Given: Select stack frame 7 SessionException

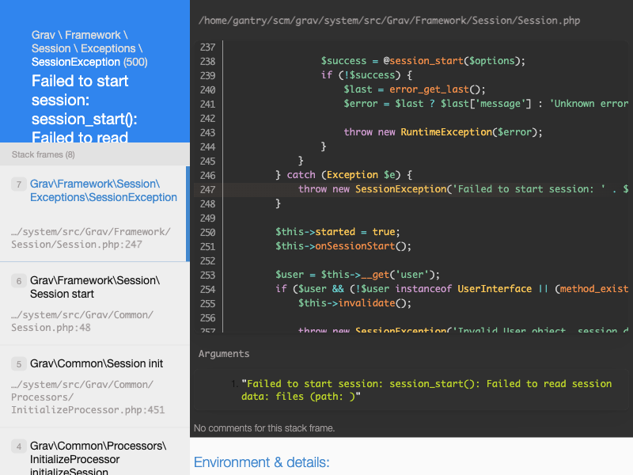Looking at the screenshot, I should tap(95, 214).
